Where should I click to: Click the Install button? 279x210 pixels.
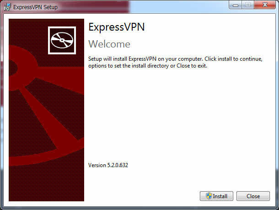click(216, 196)
